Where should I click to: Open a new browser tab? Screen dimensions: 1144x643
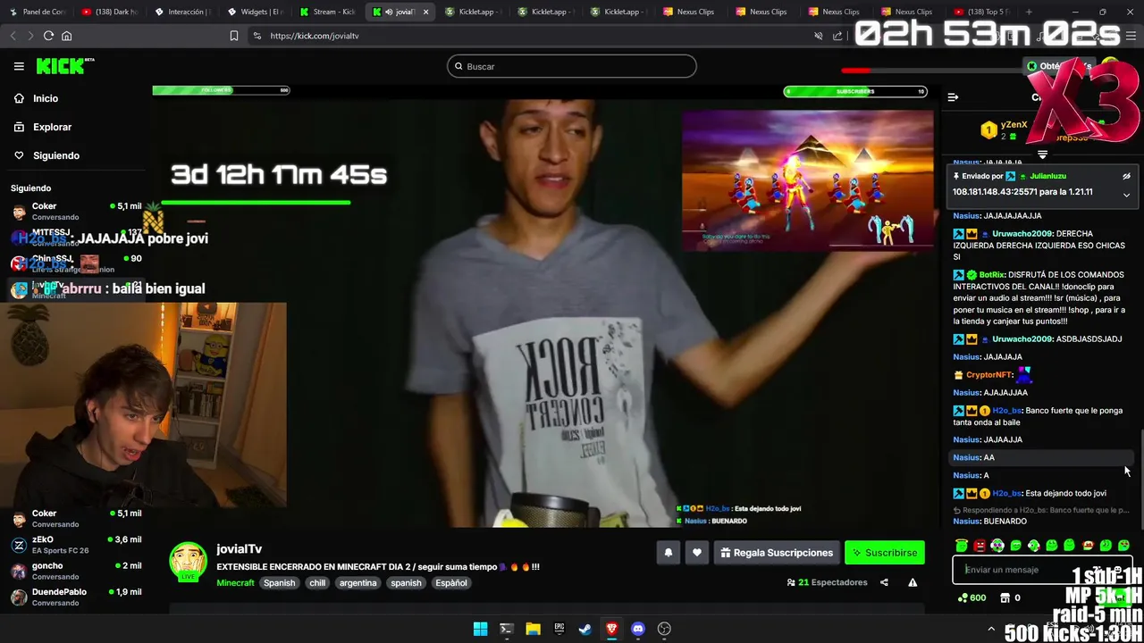pyautogui.click(x=1029, y=12)
